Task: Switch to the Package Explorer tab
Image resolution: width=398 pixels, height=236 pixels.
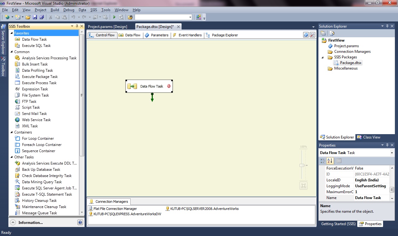Action: pos(222,35)
